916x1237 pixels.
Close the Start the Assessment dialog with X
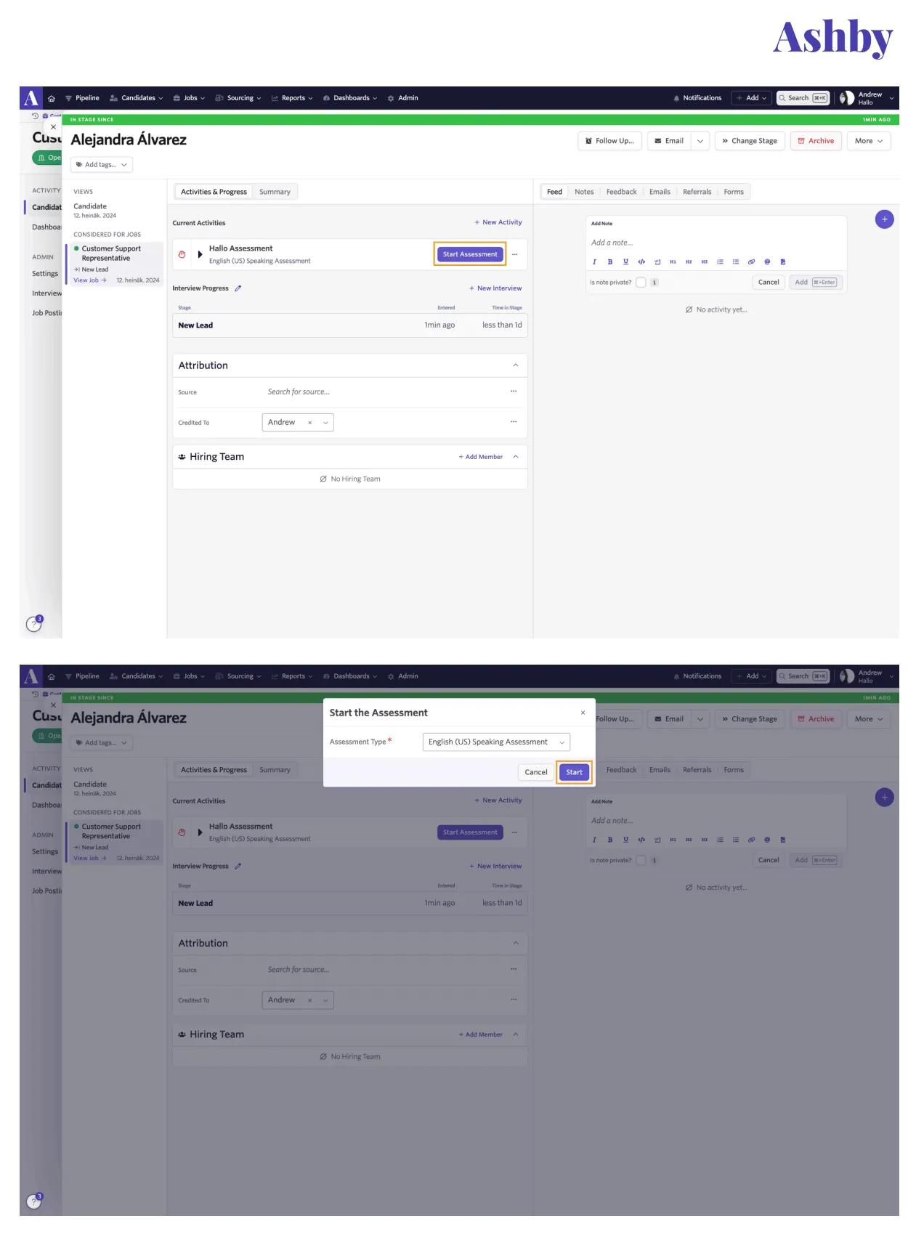click(583, 713)
